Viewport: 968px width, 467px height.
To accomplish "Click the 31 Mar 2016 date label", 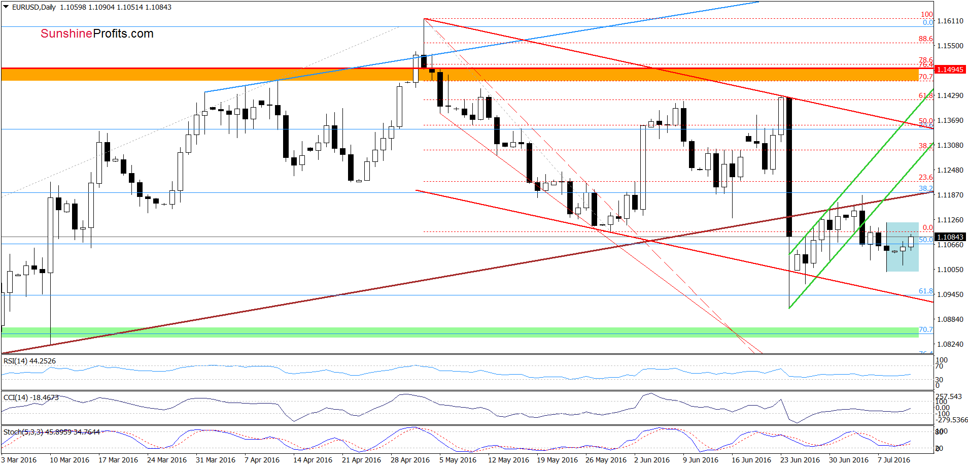I will [x=216, y=460].
